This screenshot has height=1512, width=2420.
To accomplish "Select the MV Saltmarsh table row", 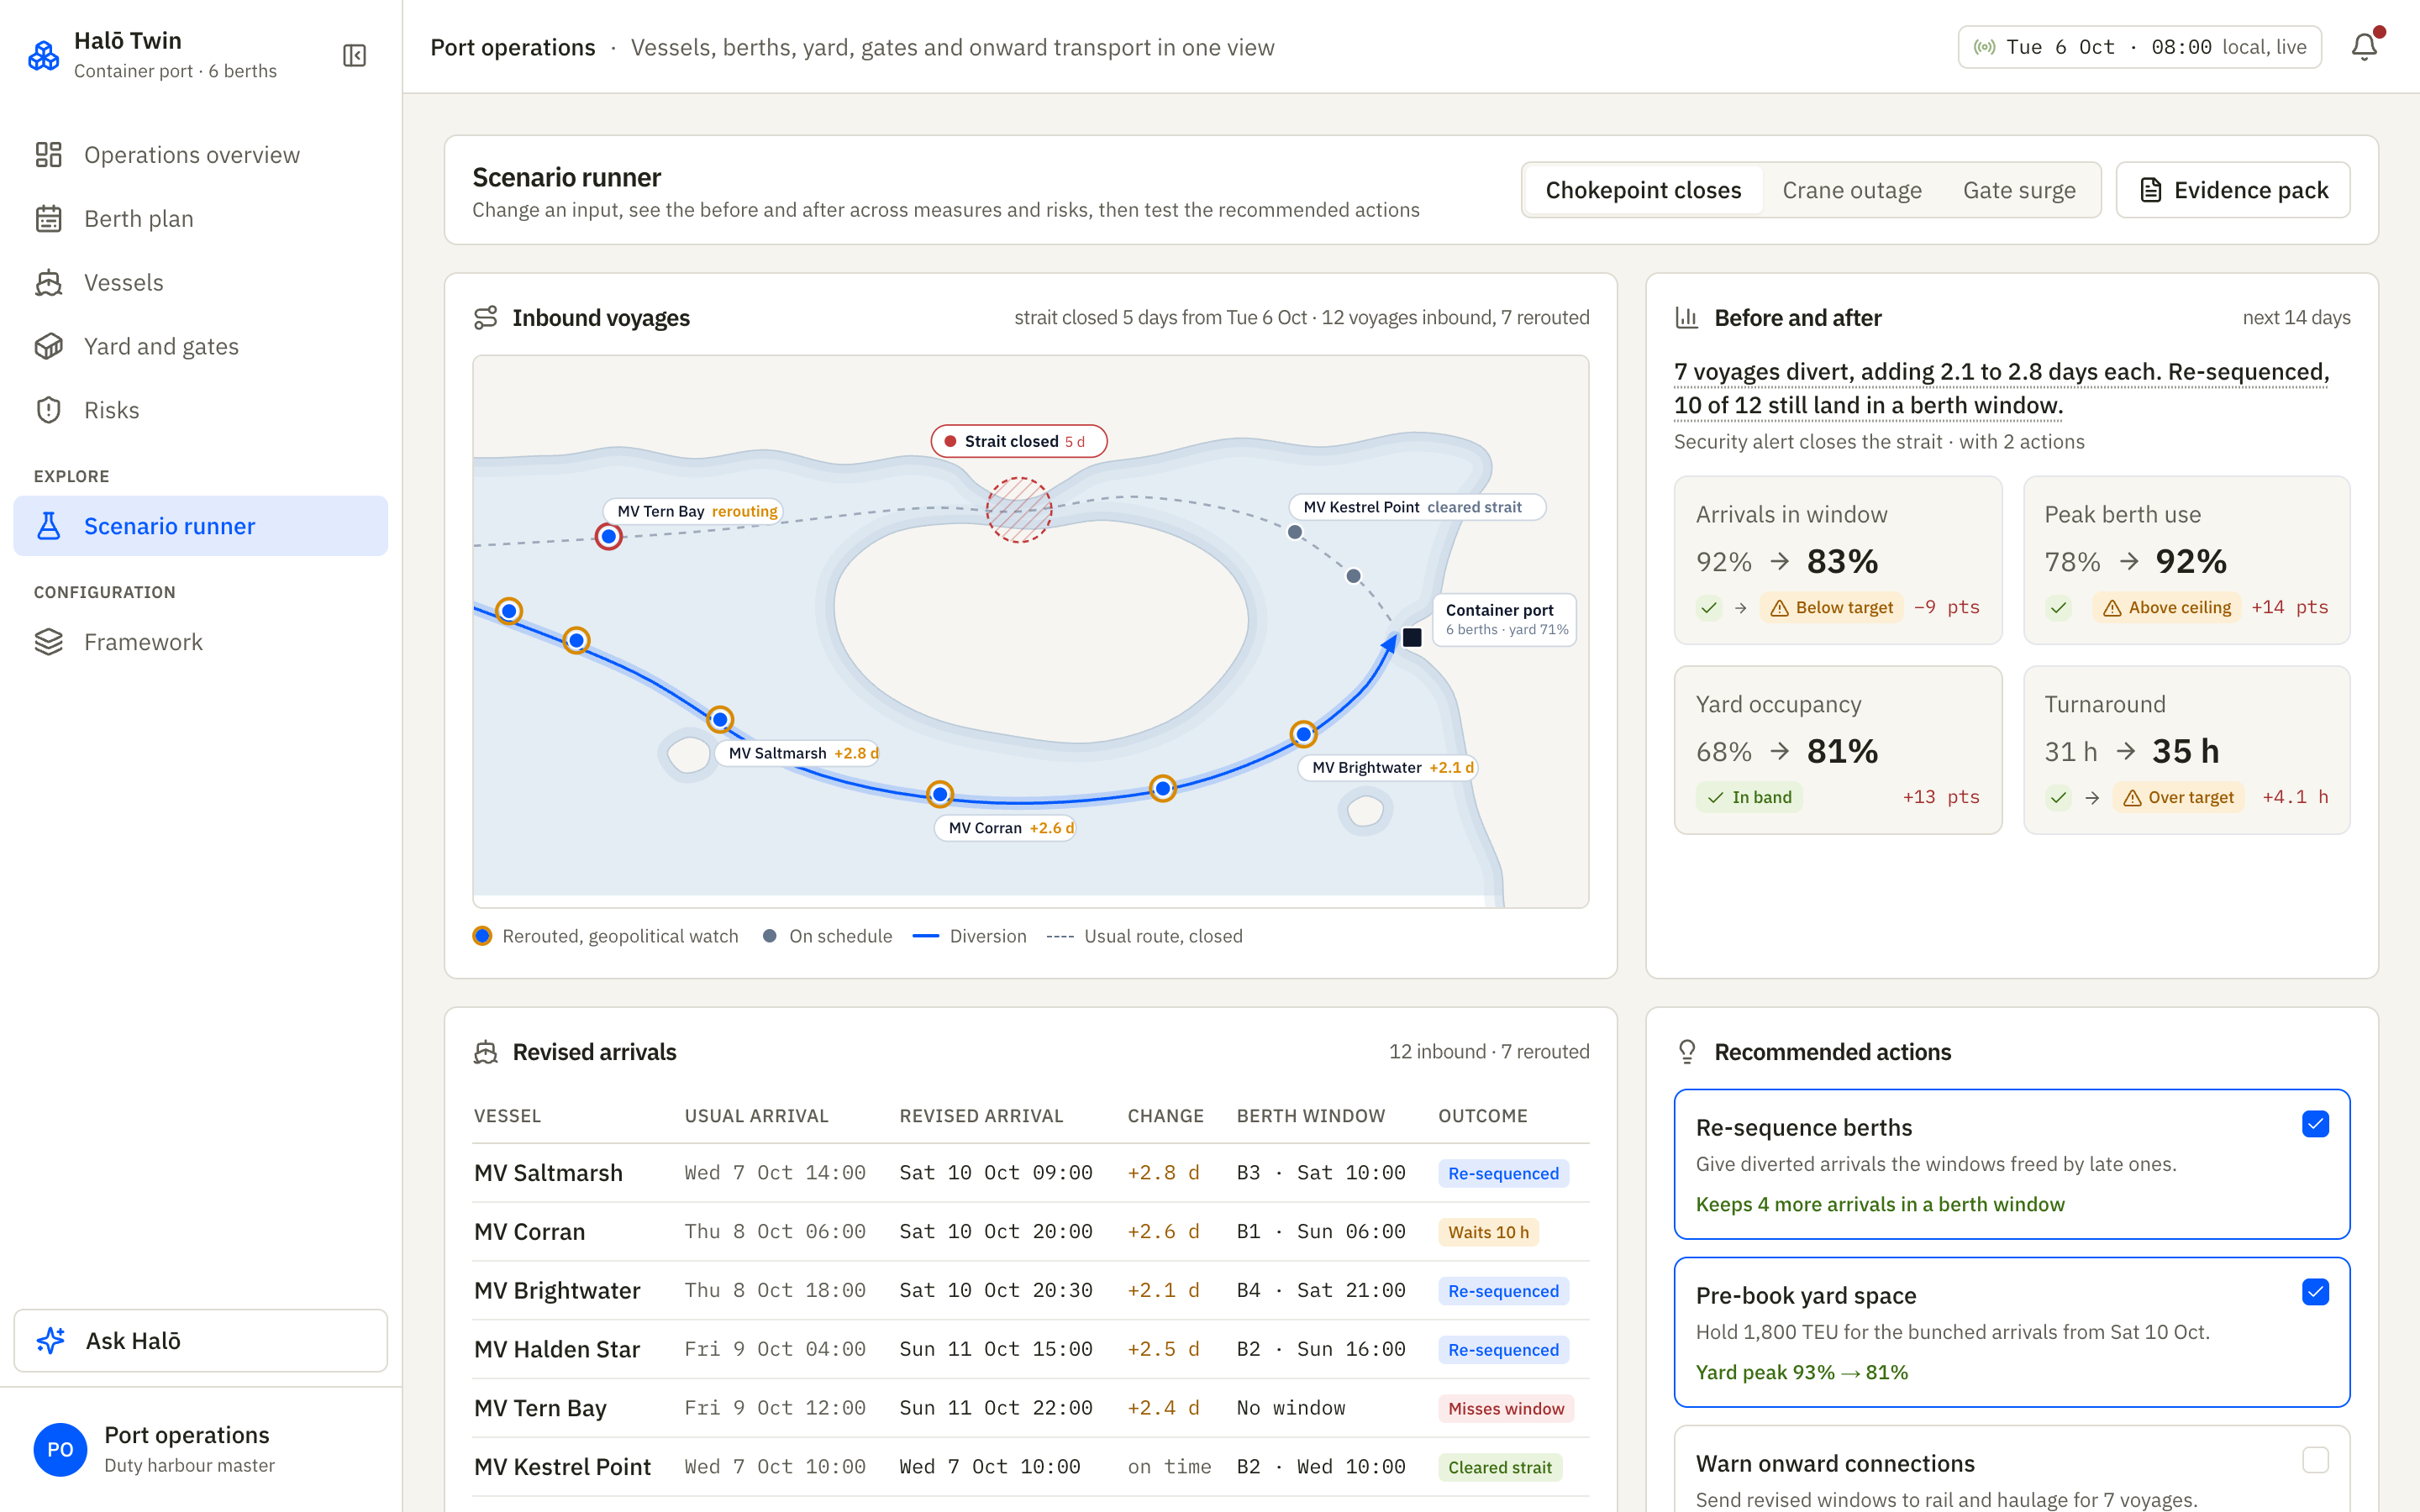I will coord(1031,1173).
